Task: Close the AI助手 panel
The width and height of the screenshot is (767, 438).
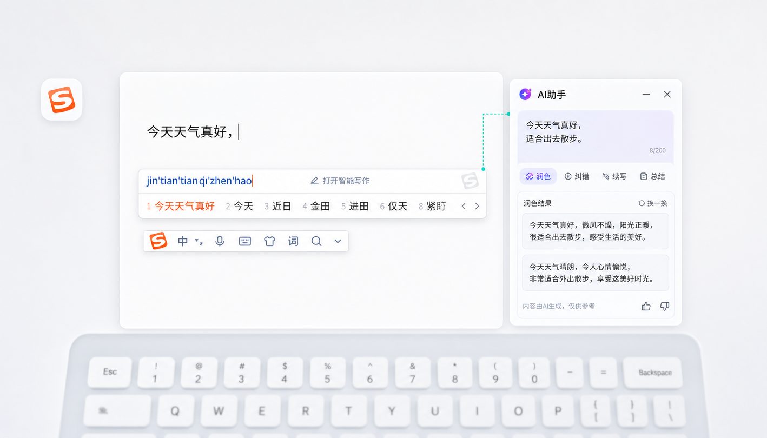Action: [667, 94]
